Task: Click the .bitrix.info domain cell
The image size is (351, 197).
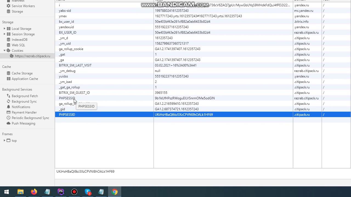Action: click(301, 21)
